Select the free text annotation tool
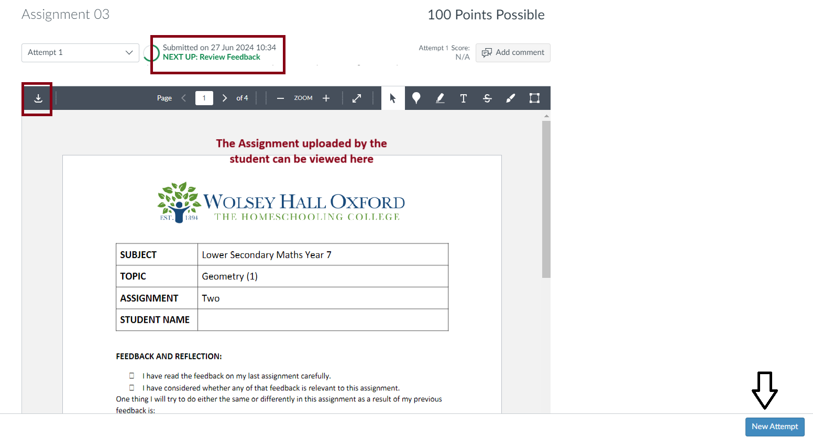This screenshot has width=813, height=438. pos(464,98)
